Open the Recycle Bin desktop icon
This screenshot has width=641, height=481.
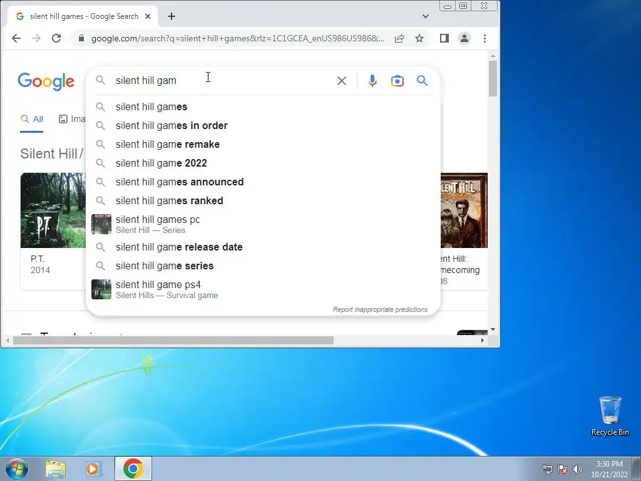coord(610,416)
